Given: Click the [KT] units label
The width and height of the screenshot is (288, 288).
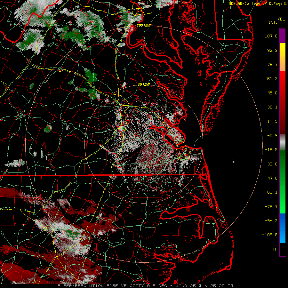Looking at the screenshot, I should (273, 22).
